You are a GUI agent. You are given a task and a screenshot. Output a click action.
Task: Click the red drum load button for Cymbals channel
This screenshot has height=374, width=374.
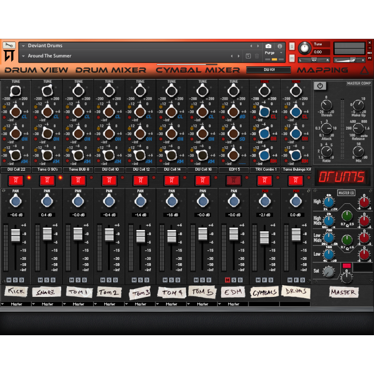point(265,180)
